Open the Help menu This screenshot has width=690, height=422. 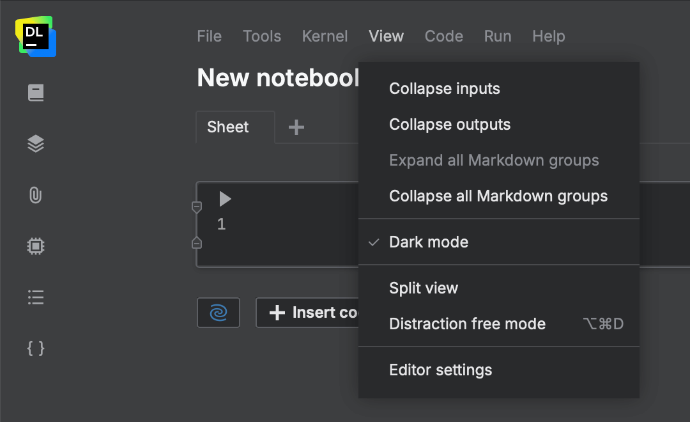tap(548, 36)
